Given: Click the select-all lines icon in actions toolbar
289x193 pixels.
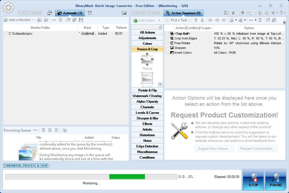Looking at the screenshot, I should click(x=260, y=20).
